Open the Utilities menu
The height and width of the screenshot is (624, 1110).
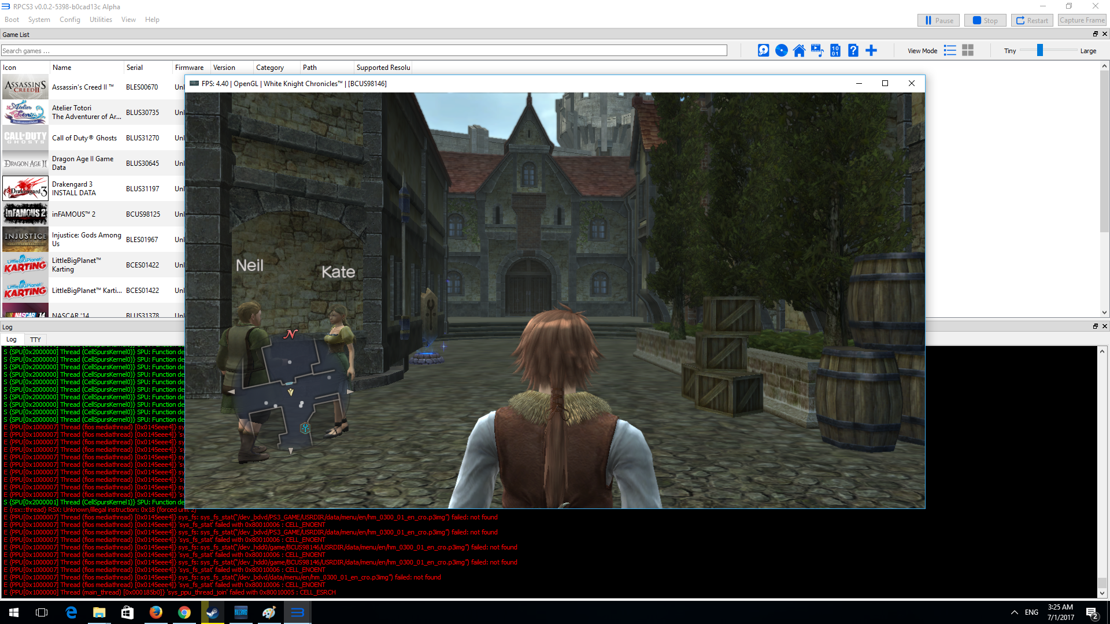click(101, 20)
